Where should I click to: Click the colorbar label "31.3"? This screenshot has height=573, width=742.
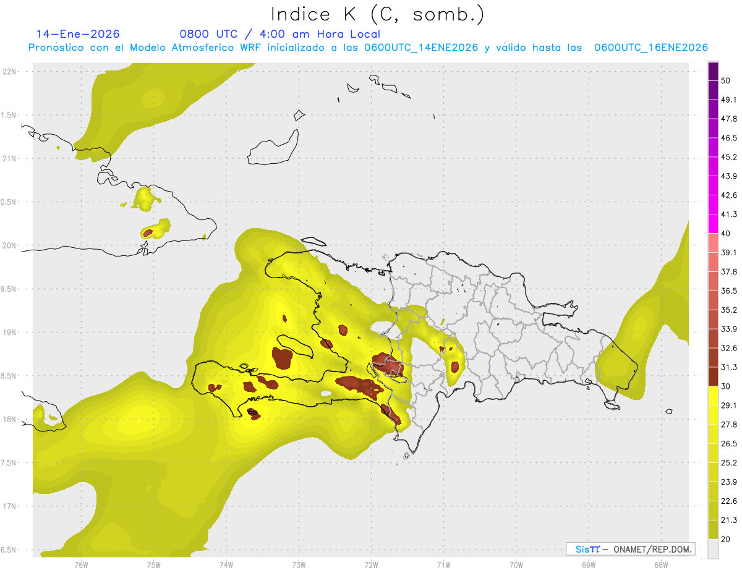pos(729,367)
